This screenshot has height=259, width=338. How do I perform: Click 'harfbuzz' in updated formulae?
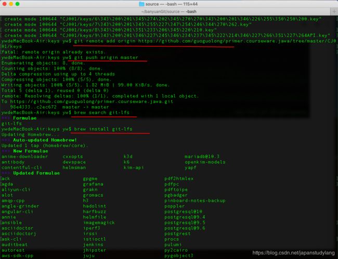[95, 212]
